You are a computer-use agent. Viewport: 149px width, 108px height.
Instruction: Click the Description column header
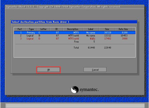click(73, 29)
